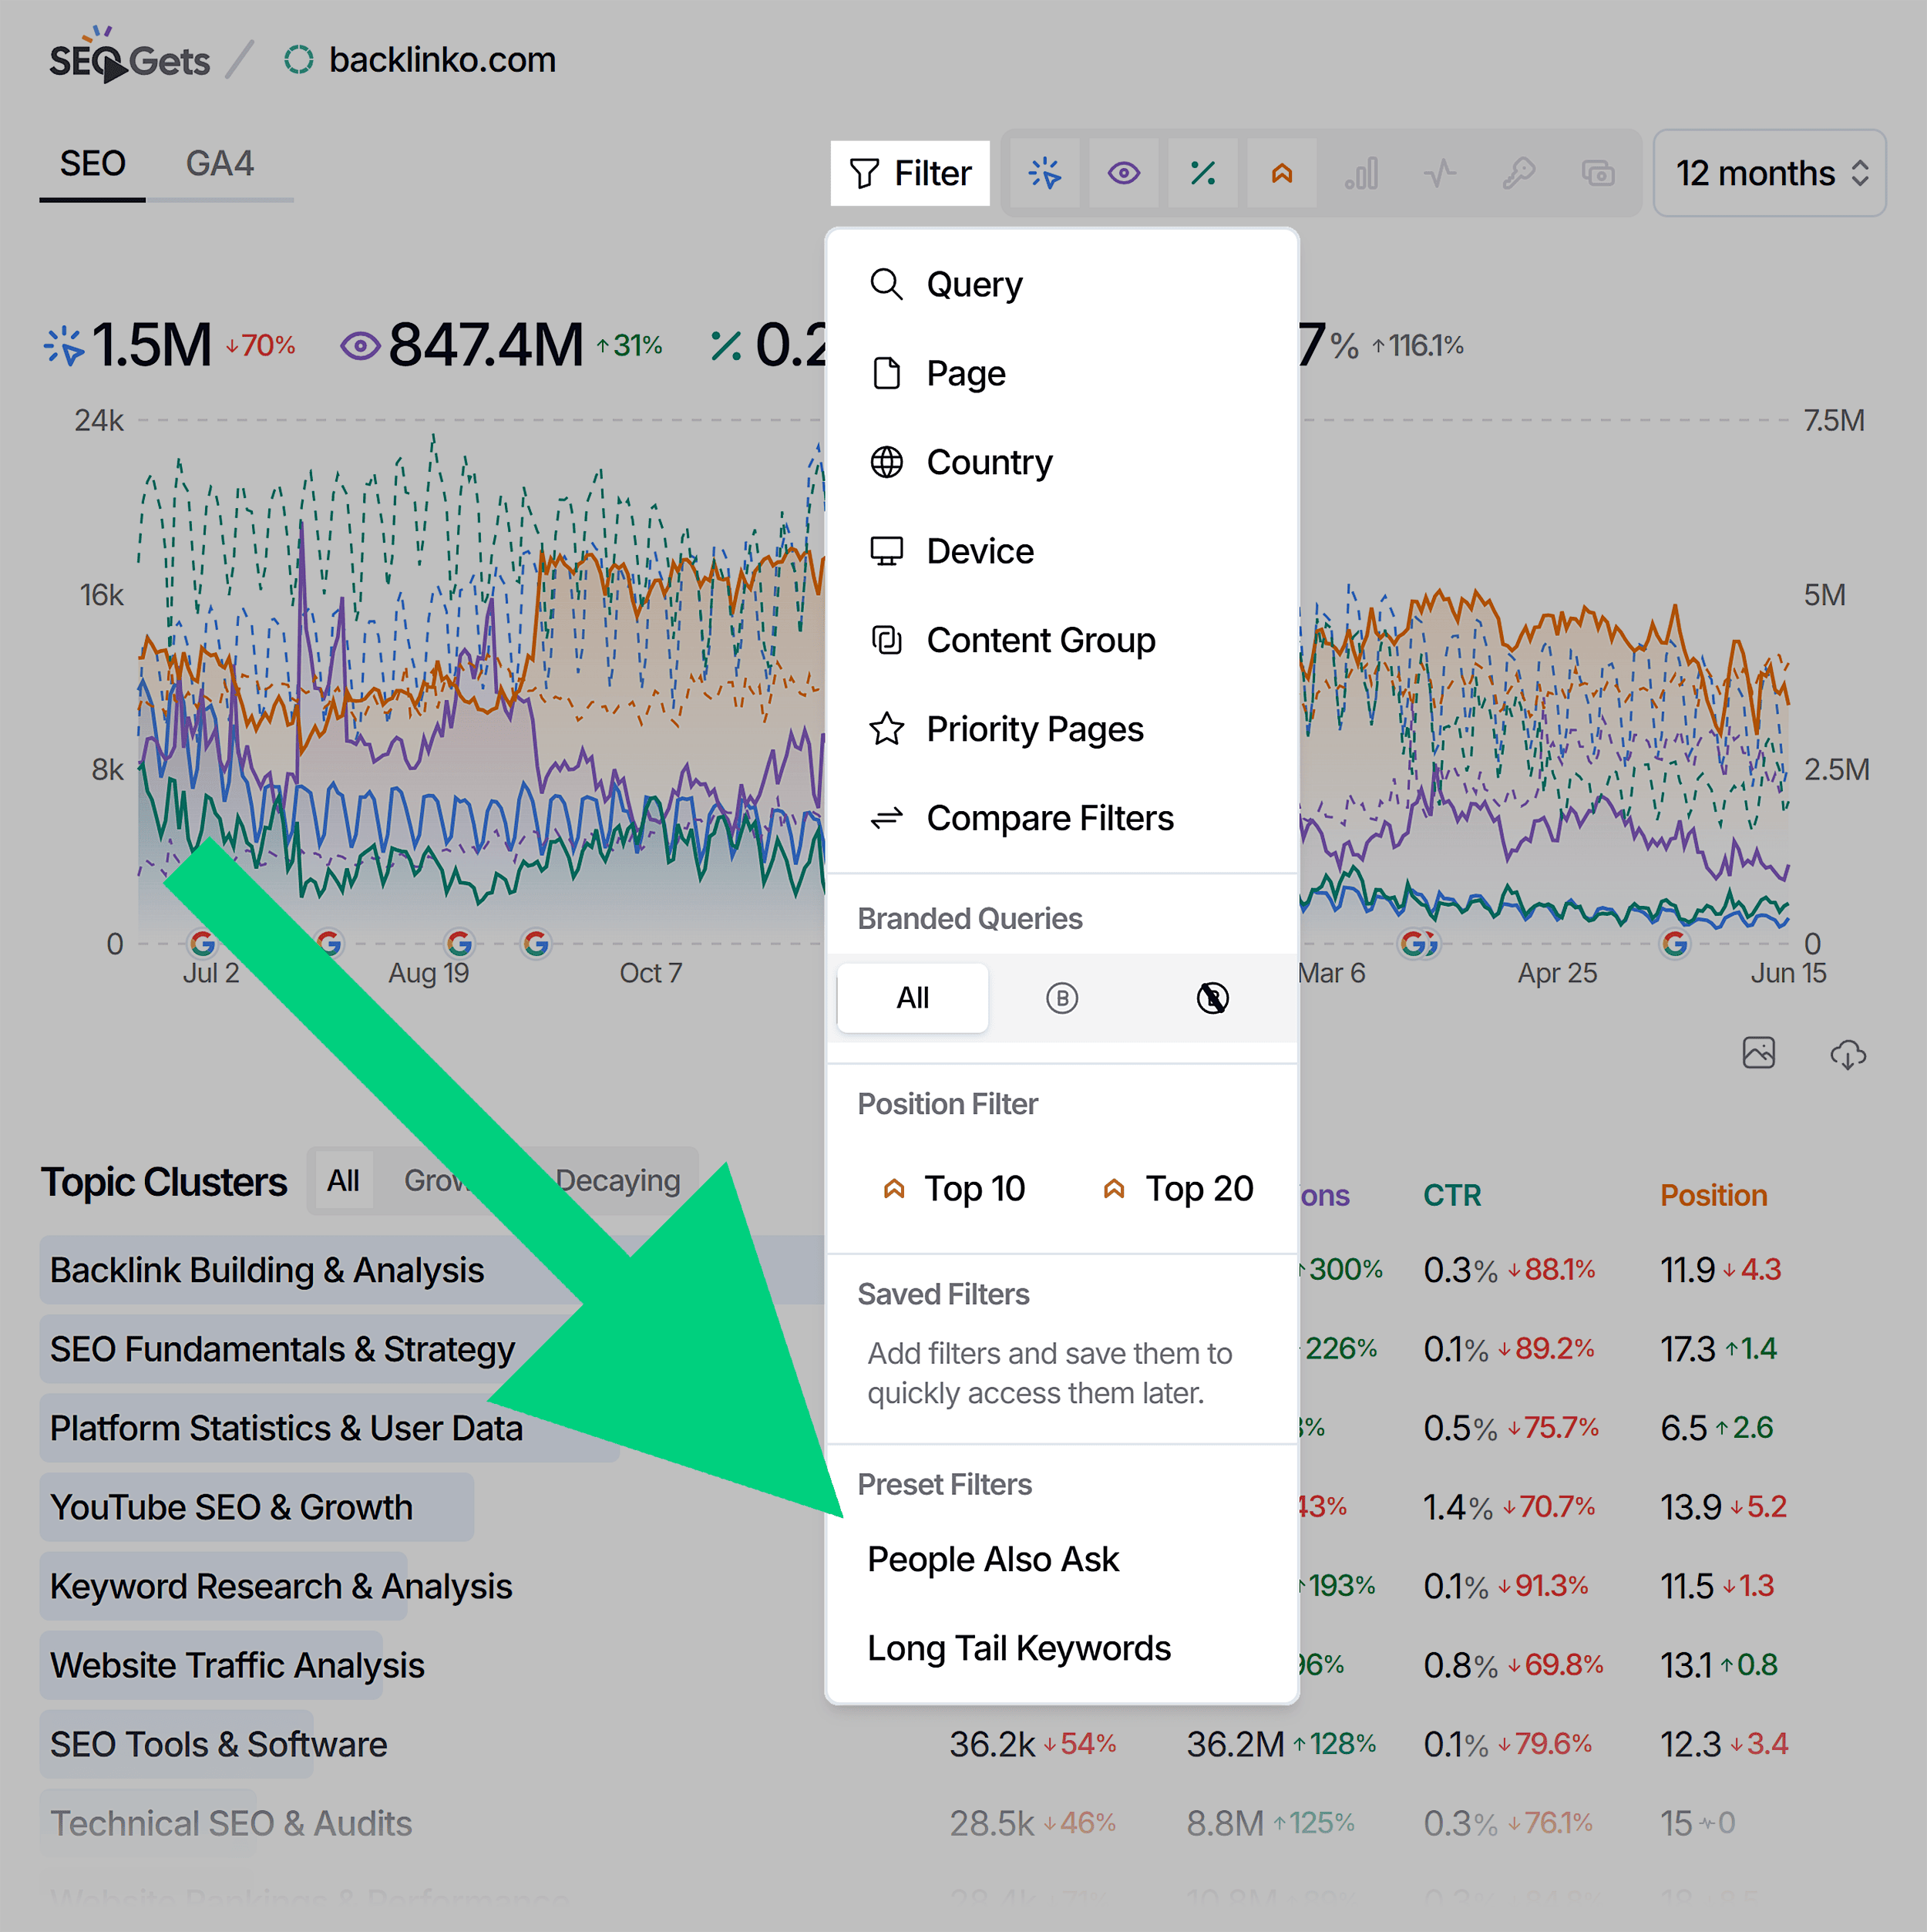
Task: Switch to the SEO tab
Action: (x=93, y=164)
